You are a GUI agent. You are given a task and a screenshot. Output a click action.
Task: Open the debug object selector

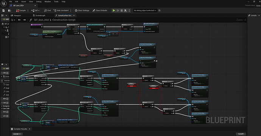(x=145, y=11)
